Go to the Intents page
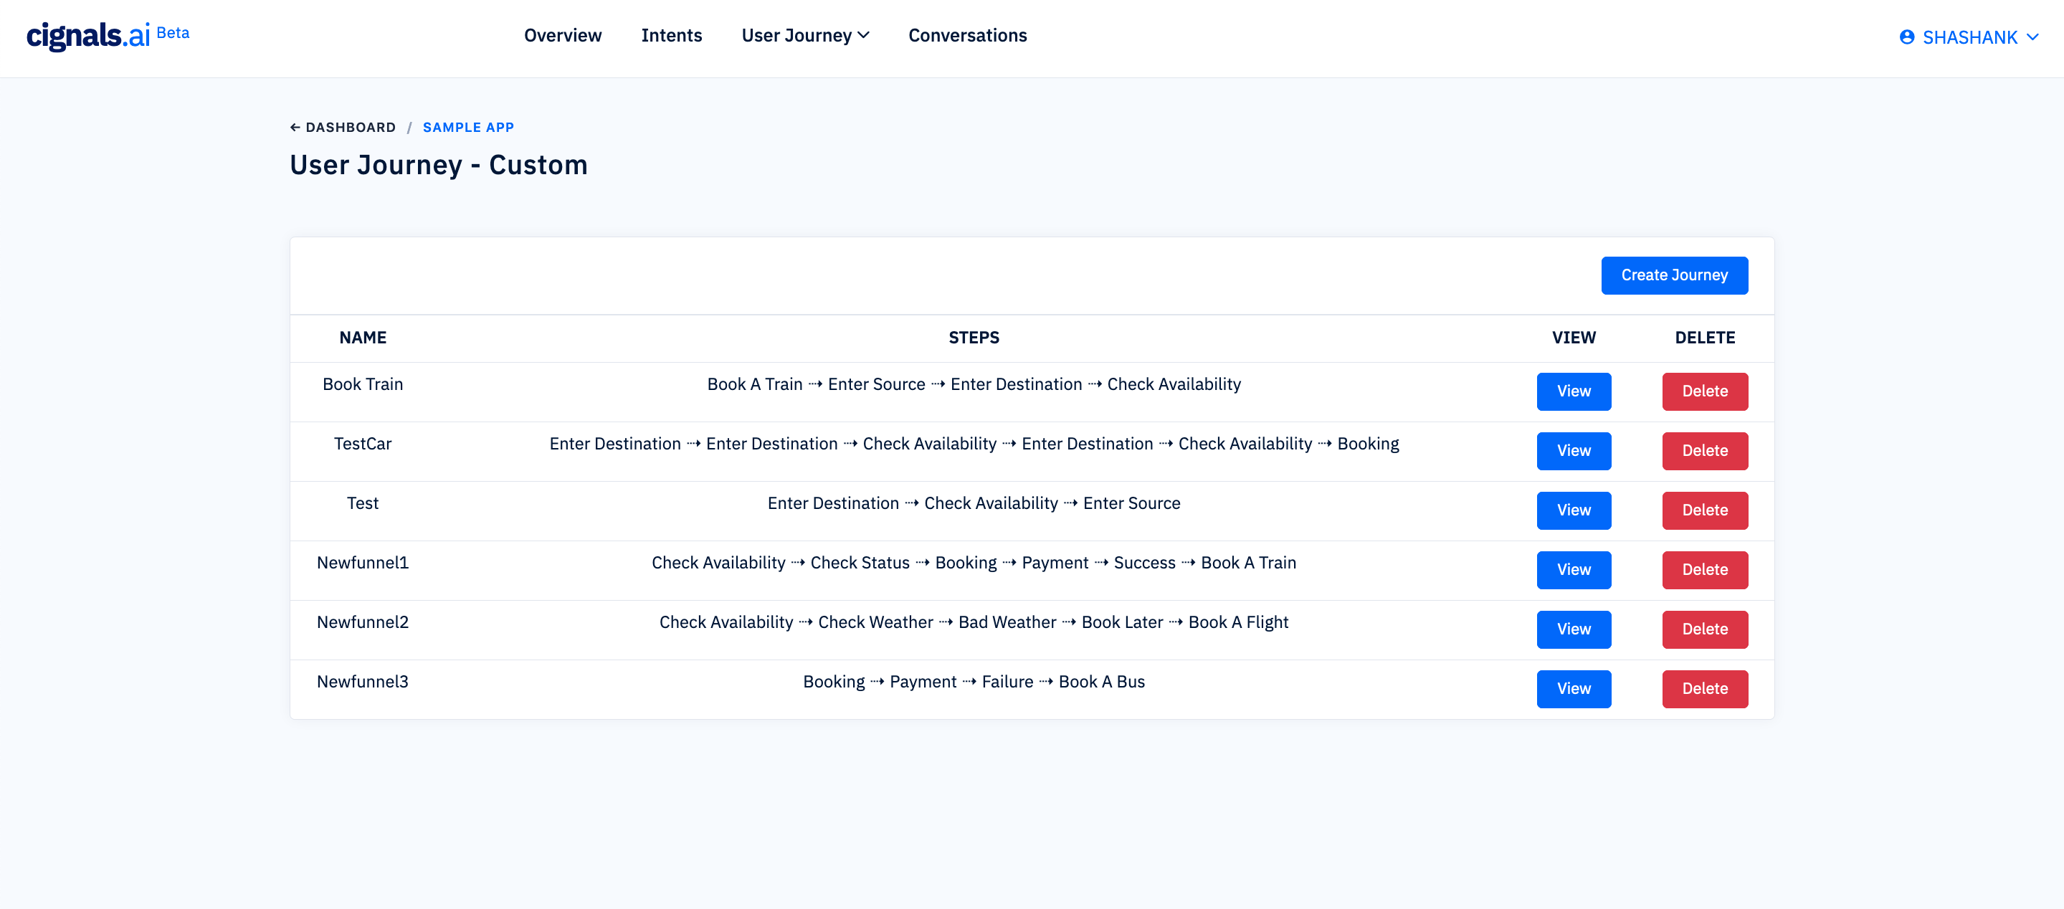Viewport: 2064px width, 909px height. (x=670, y=36)
